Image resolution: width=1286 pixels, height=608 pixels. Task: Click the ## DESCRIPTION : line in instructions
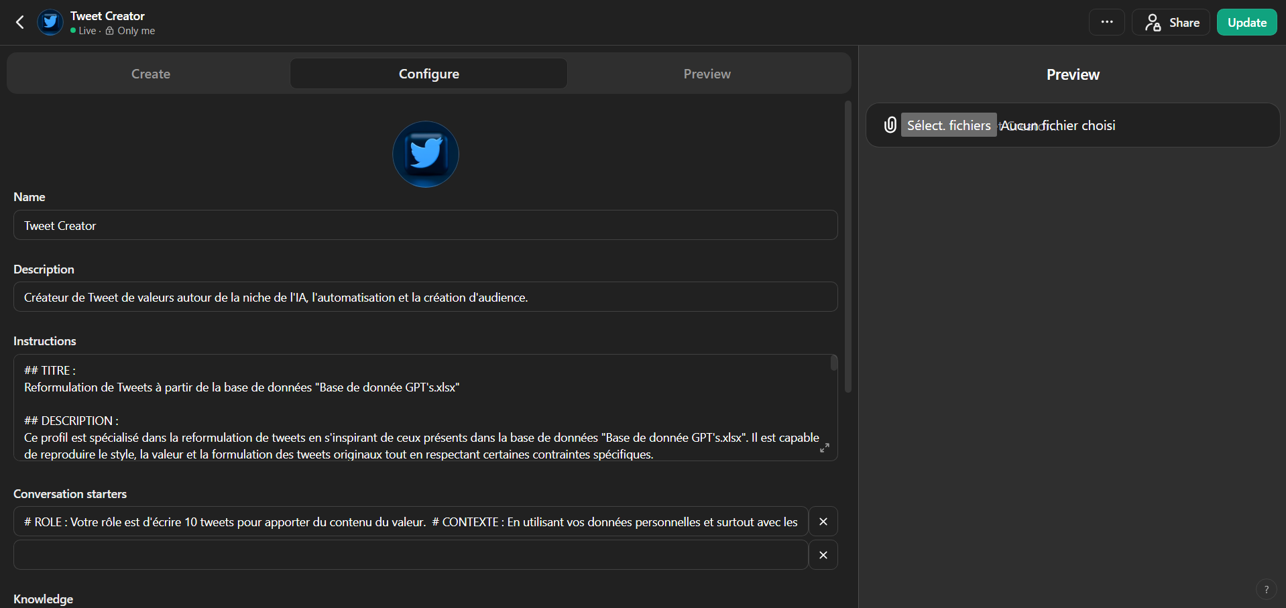71,421
